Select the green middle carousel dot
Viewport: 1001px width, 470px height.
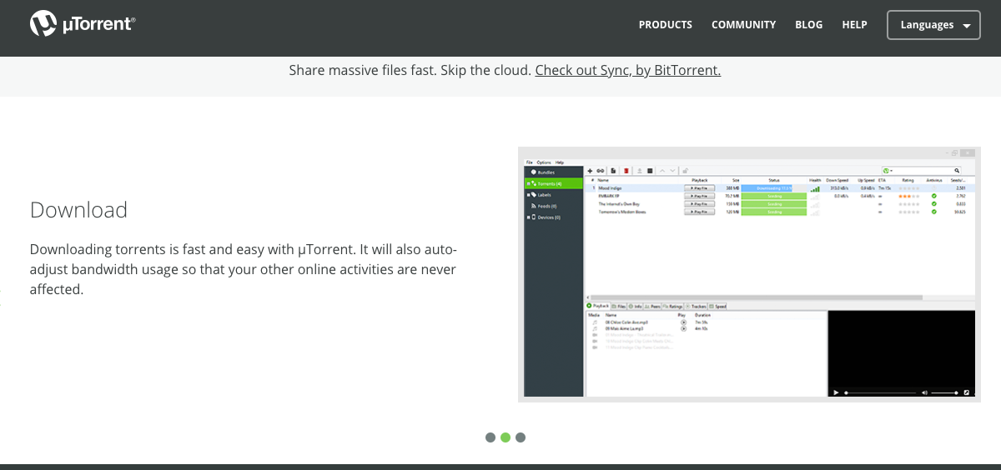coord(506,437)
